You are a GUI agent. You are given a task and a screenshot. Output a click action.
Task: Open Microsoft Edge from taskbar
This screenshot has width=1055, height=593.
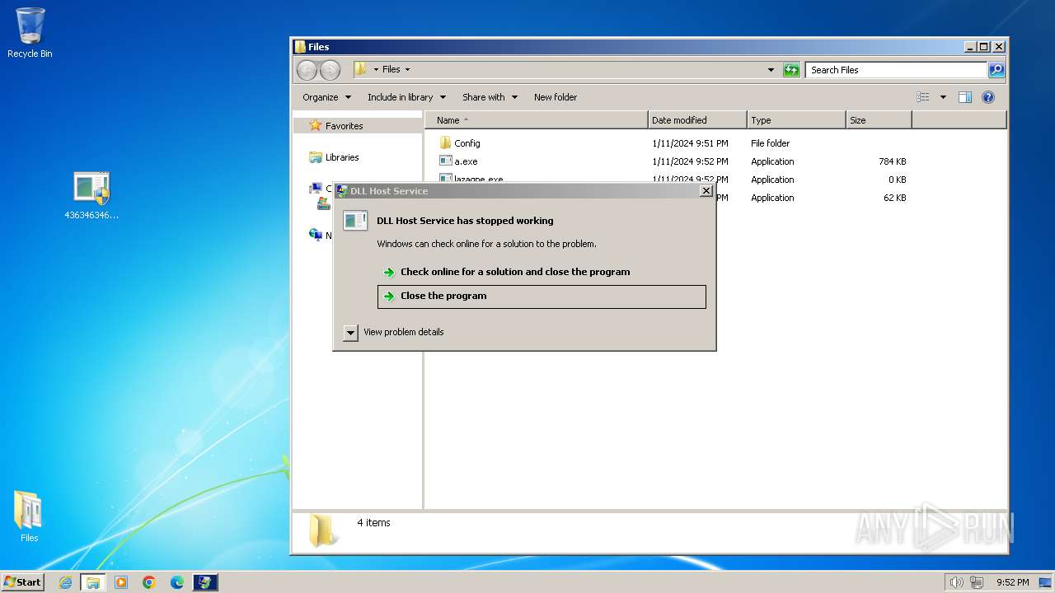click(x=177, y=582)
